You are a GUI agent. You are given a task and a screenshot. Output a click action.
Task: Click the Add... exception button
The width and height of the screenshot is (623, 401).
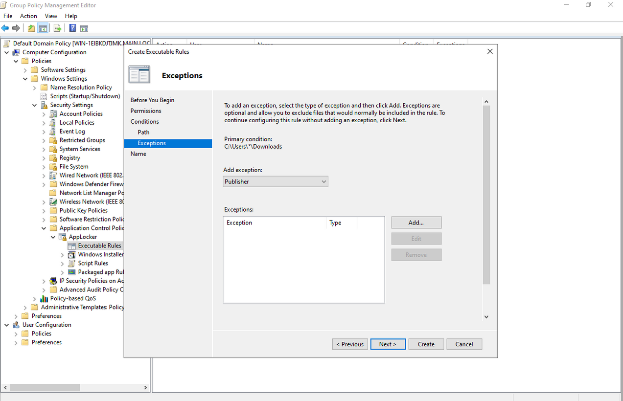[416, 223]
